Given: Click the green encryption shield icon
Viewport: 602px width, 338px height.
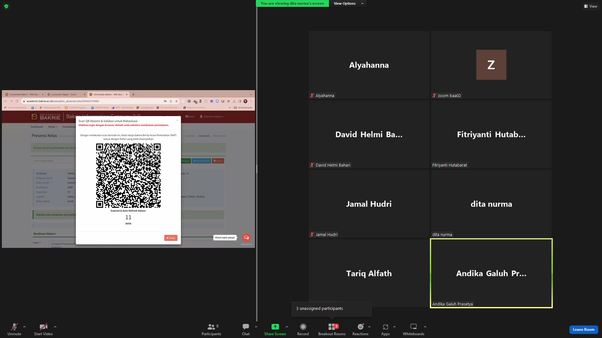Looking at the screenshot, I should click(6, 6).
